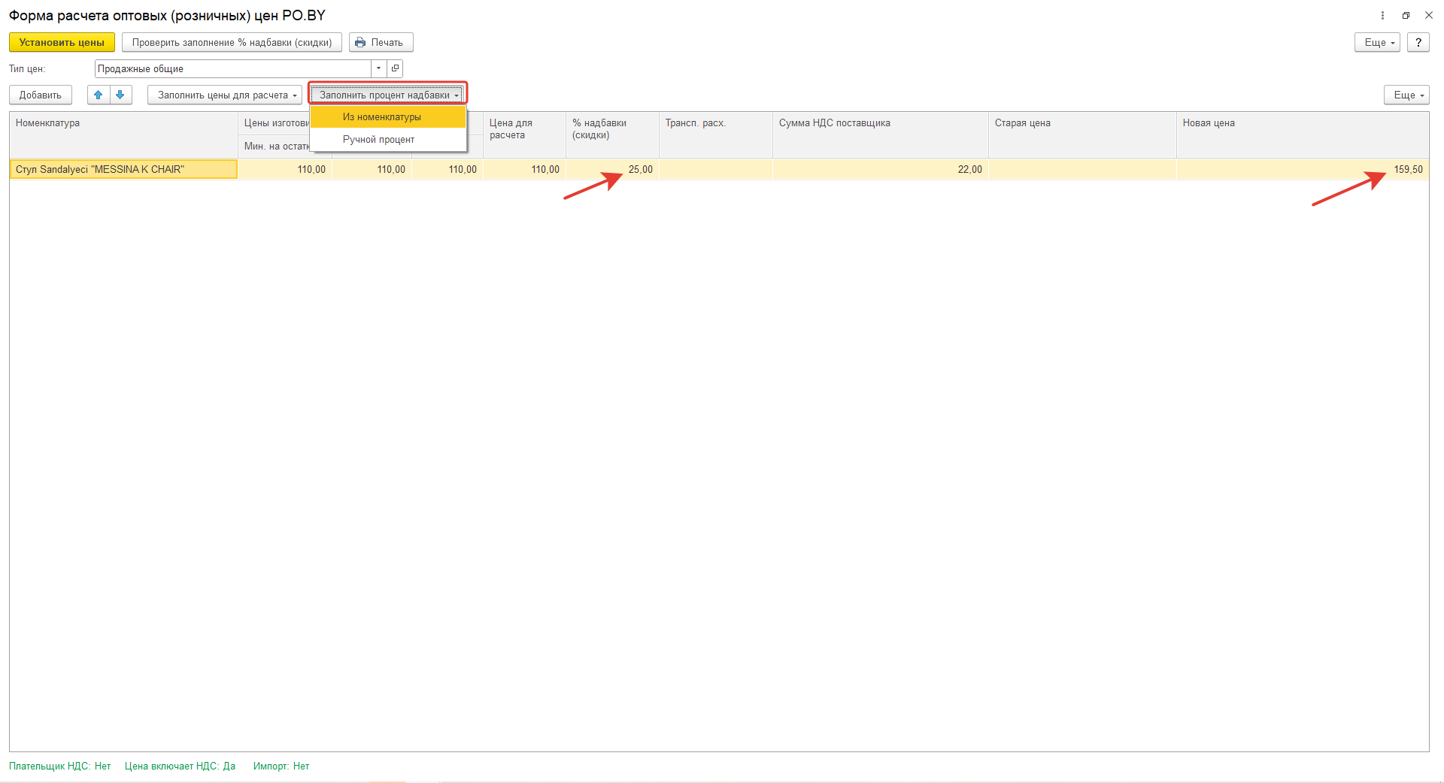The width and height of the screenshot is (1444, 783).
Task: Open the table's Еще menu
Action: pos(1406,95)
